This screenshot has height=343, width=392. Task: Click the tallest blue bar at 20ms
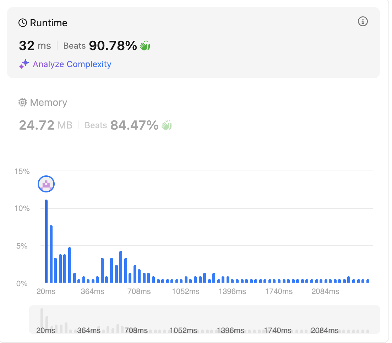tap(46, 241)
